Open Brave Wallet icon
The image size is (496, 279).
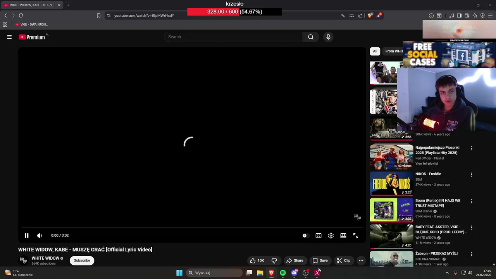click(467, 15)
